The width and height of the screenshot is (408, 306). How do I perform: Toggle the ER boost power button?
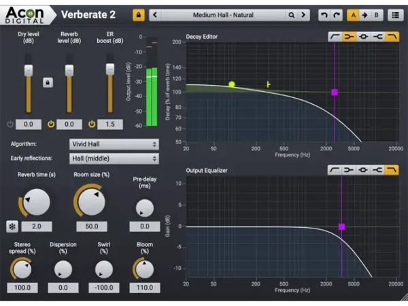coord(92,124)
